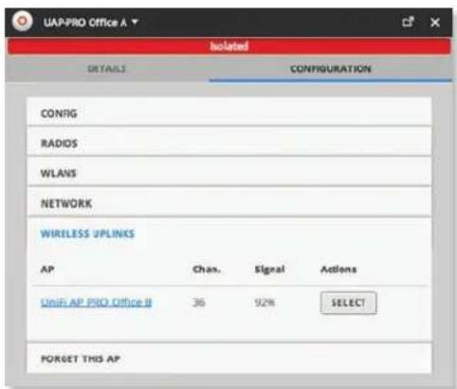Click the UniFi AP status circle icon
457x389 pixels.
tap(22, 22)
